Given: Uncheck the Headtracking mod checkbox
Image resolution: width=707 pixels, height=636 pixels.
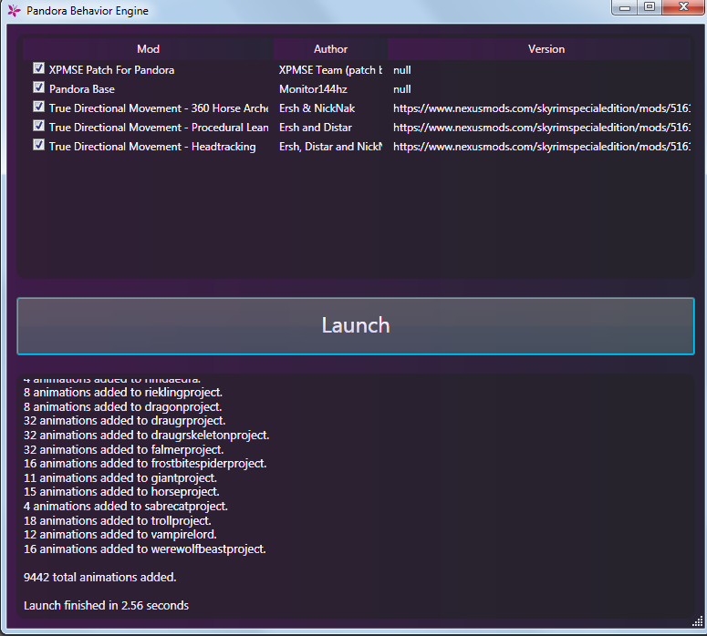Looking at the screenshot, I should (x=39, y=145).
